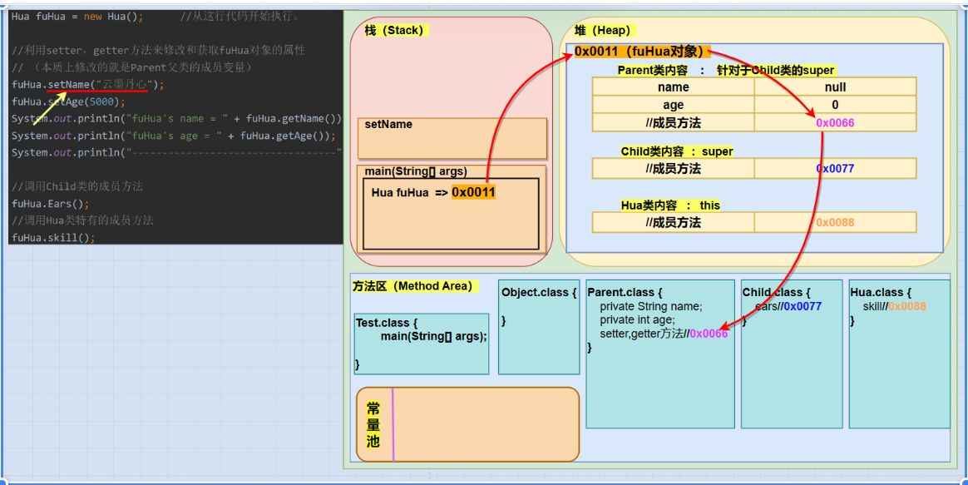Click the fuHua.setAge(5000) code line
The image size is (968, 485).
click(x=68, y=102)
